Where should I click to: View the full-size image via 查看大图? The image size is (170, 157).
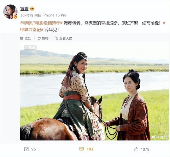64,38
